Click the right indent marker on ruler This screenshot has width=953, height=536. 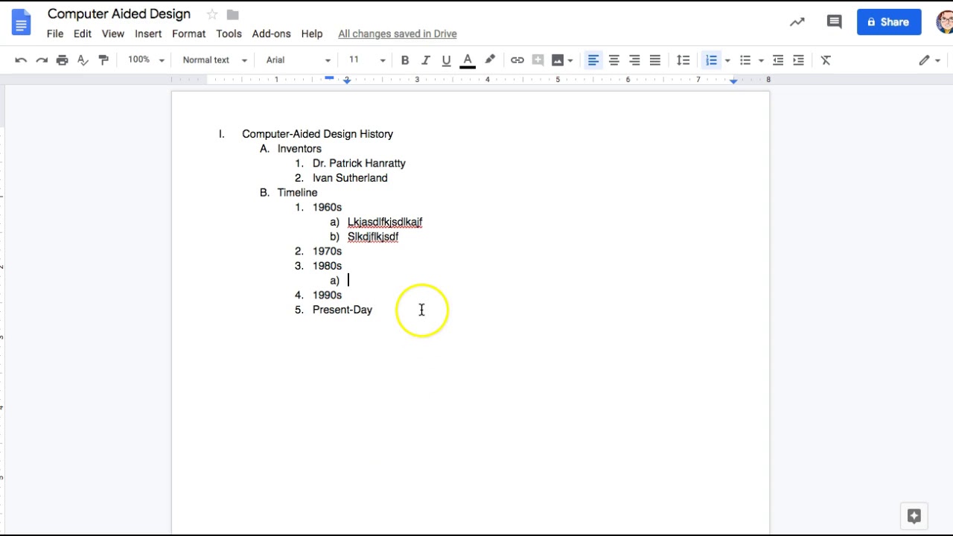tap(733, 80)
